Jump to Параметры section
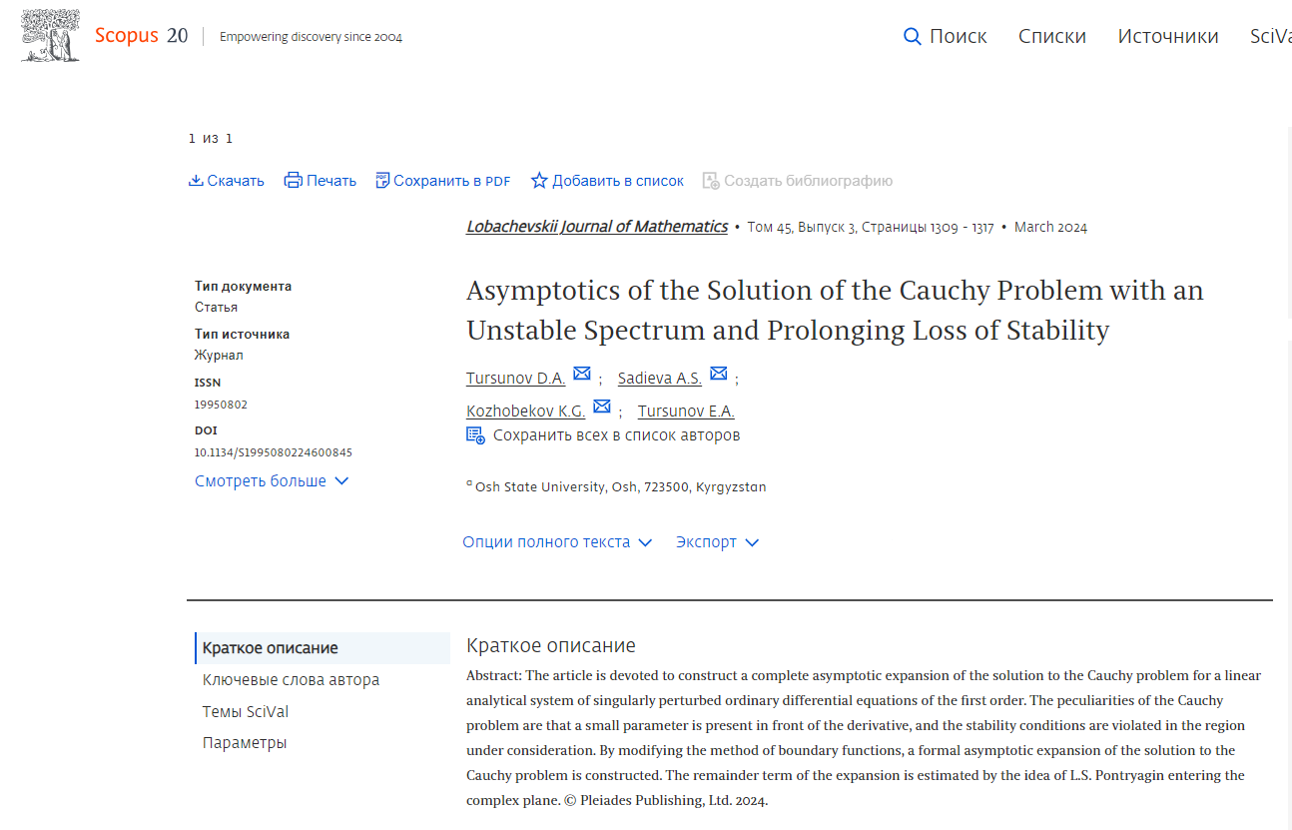Image resolution: width=1292 pixels, height=830 pixels. (x=245, y=743)
